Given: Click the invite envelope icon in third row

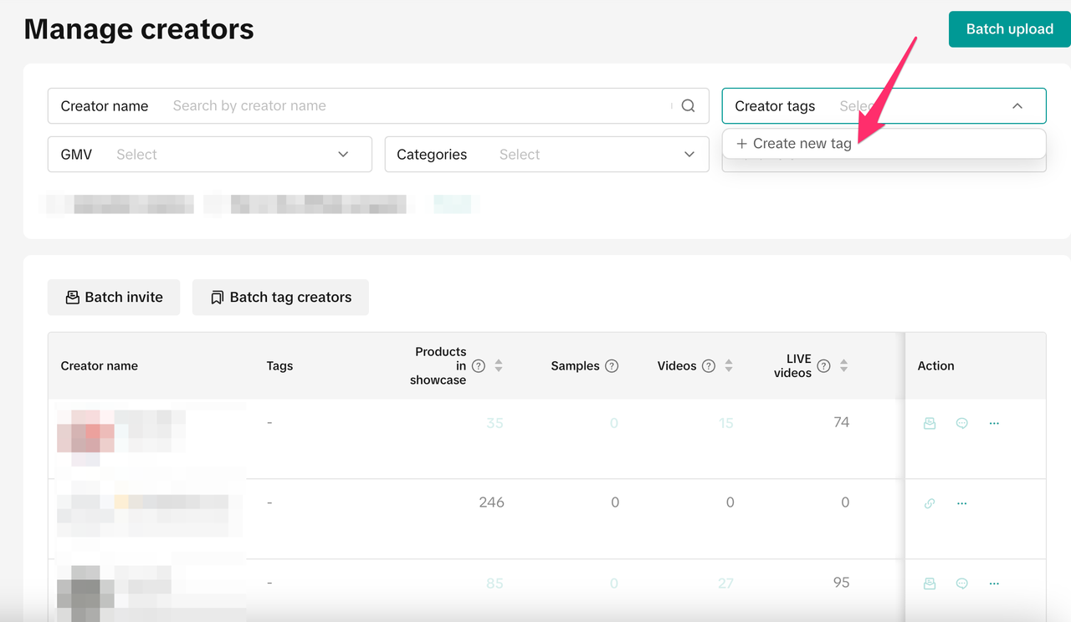Looking at the screenshot, I should coord(930,584).
